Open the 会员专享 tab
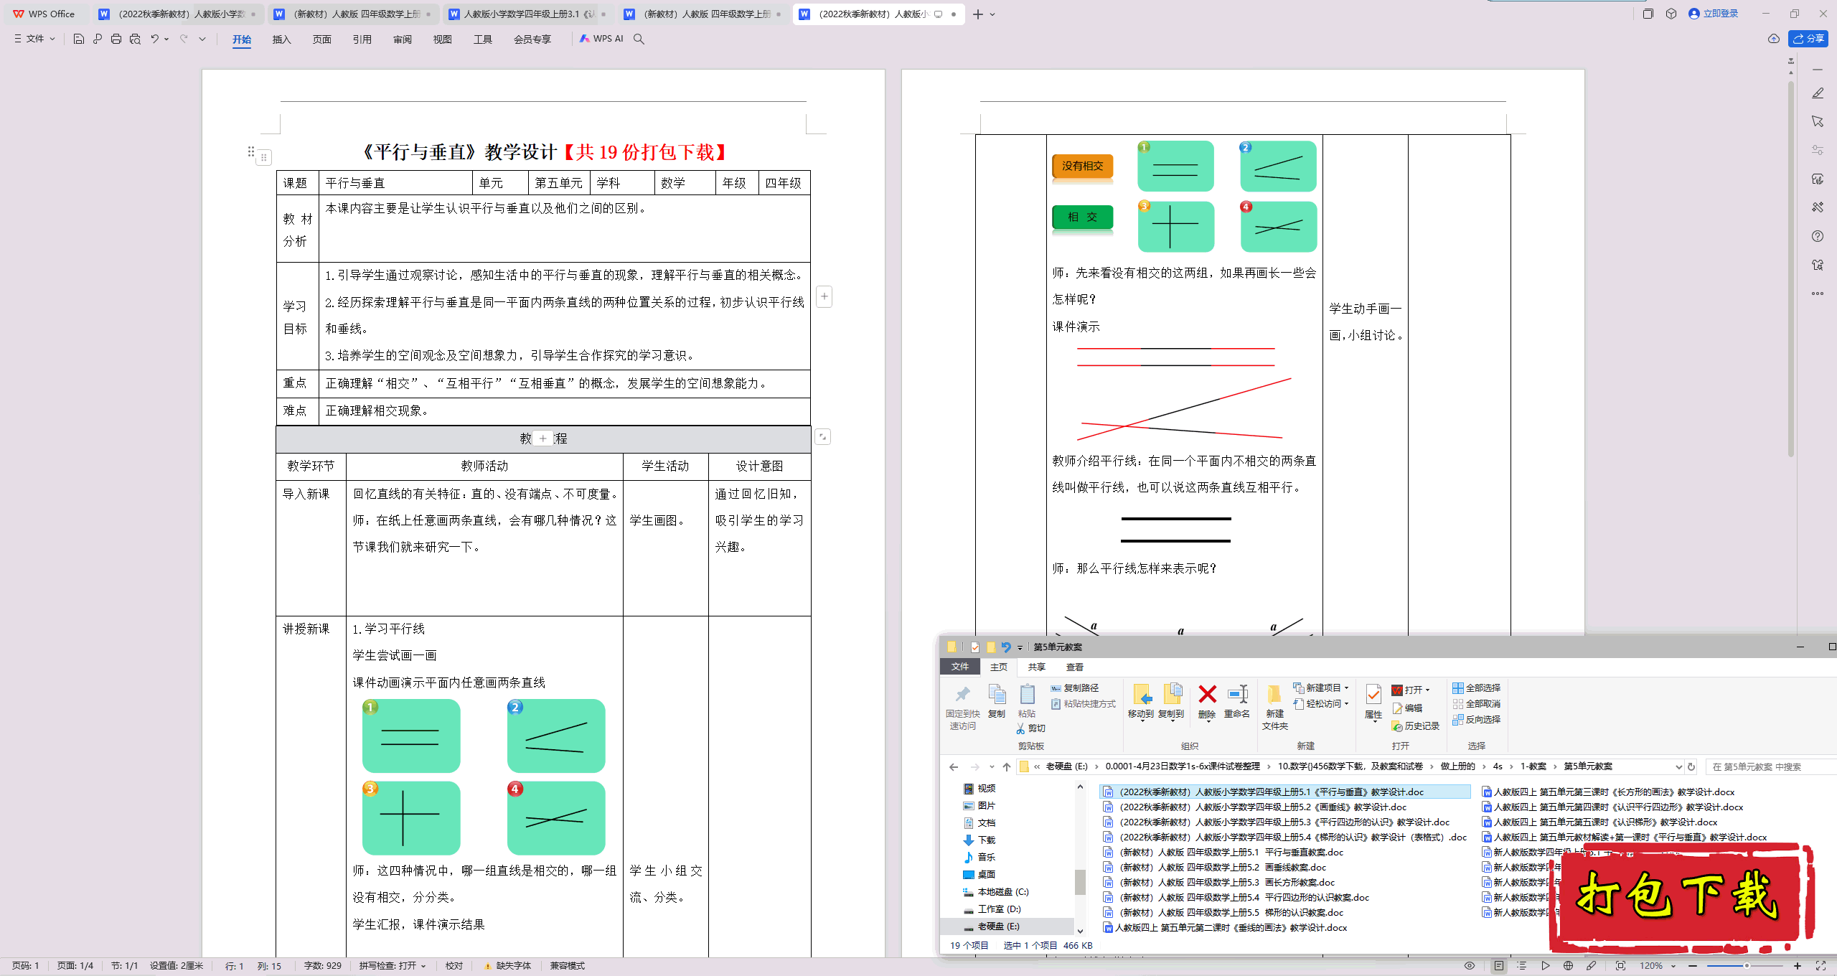The width and height of the screenshot is (1837, 976). [x=532, y=39]
